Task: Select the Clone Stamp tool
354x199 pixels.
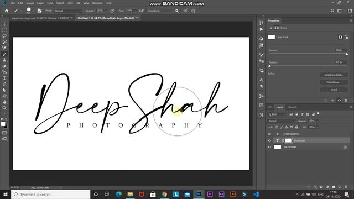Action: (4, 60)
